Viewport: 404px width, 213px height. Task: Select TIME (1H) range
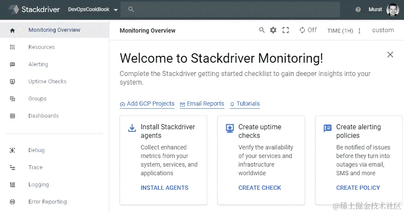tap(340, 30)
